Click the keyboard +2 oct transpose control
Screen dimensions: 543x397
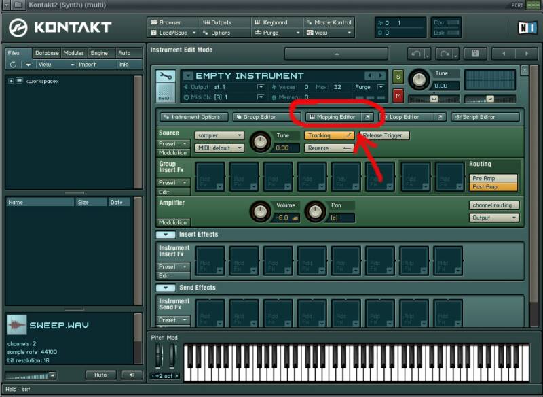click(165, 376)
